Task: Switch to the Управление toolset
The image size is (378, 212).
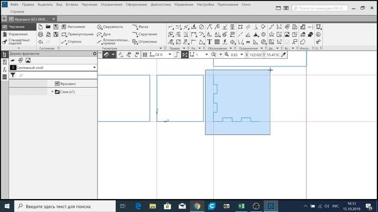Action: tap(18, 34)
